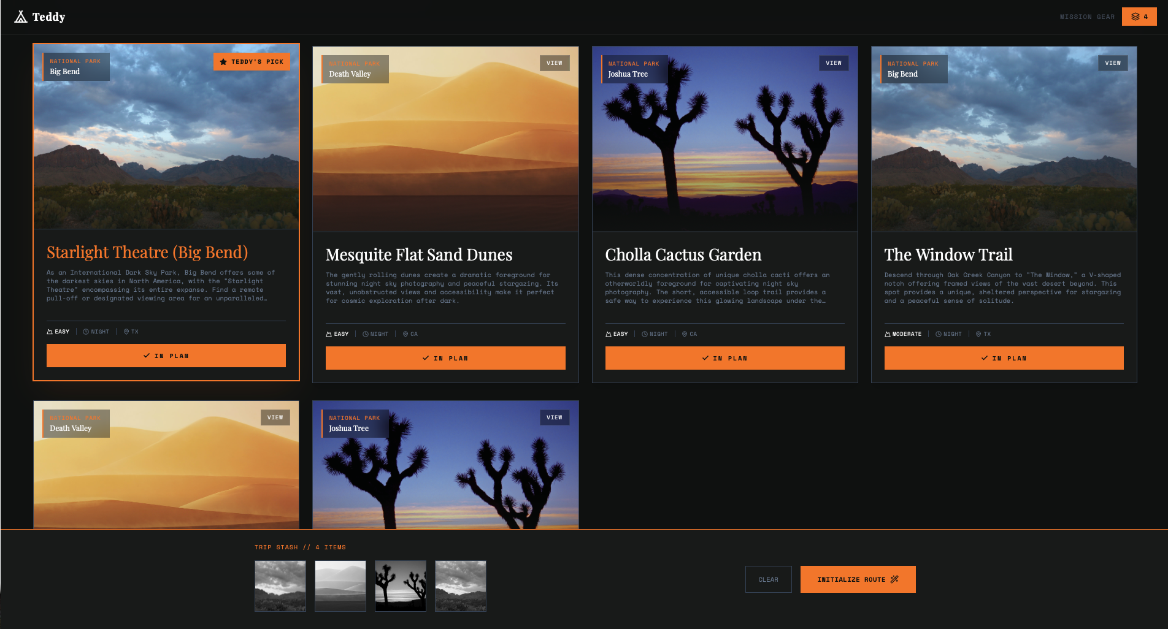1168x629 pixels.
Task: Click the TX location pin on Window Trail card
Action: (978, 334)
